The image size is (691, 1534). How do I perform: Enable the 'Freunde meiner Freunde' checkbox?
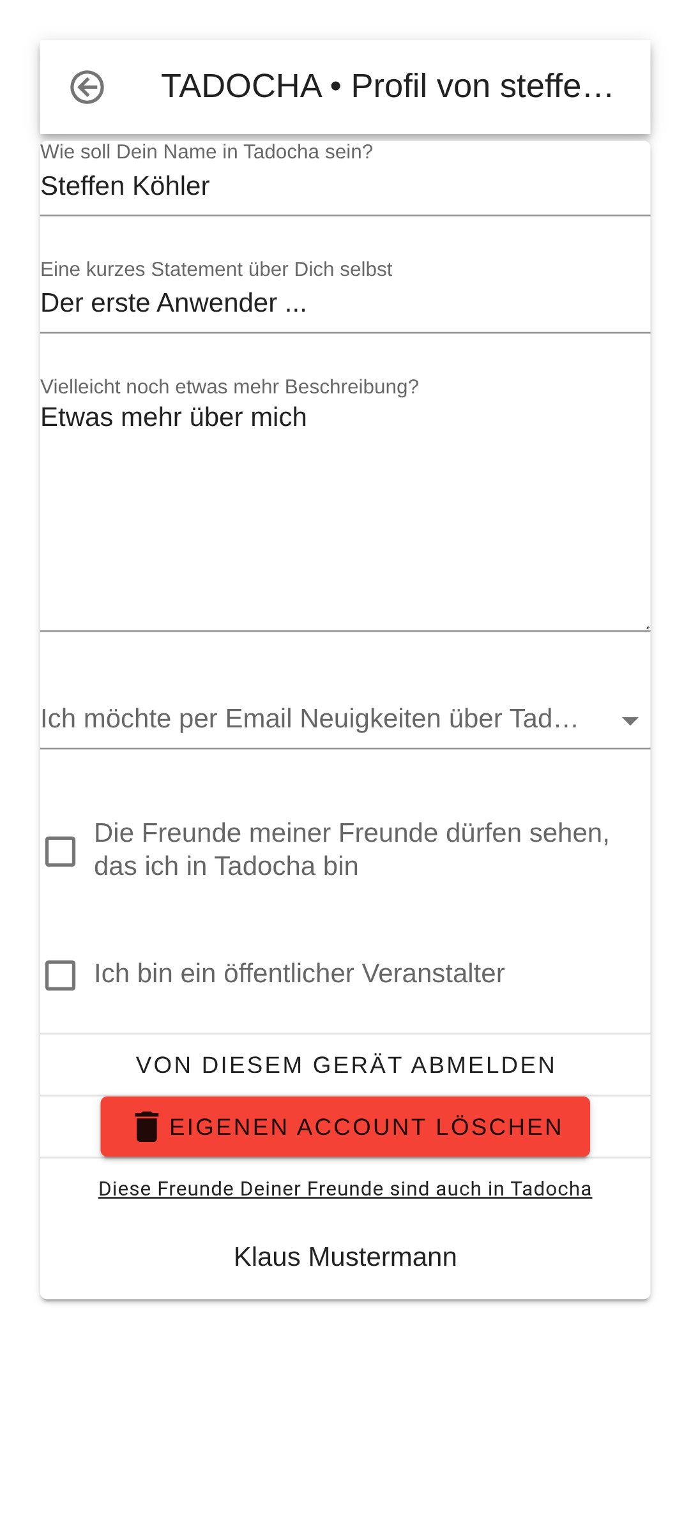[x=61, y=851]
